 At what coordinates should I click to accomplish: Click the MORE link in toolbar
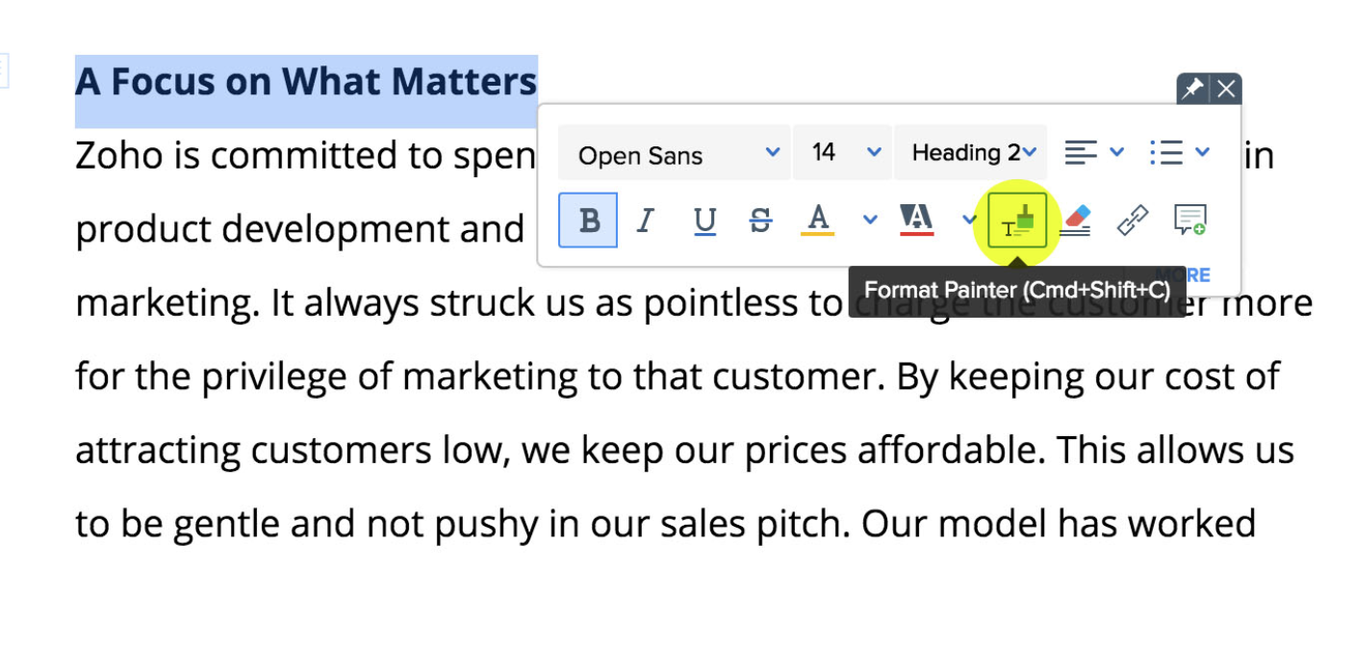click(1193, 275)
